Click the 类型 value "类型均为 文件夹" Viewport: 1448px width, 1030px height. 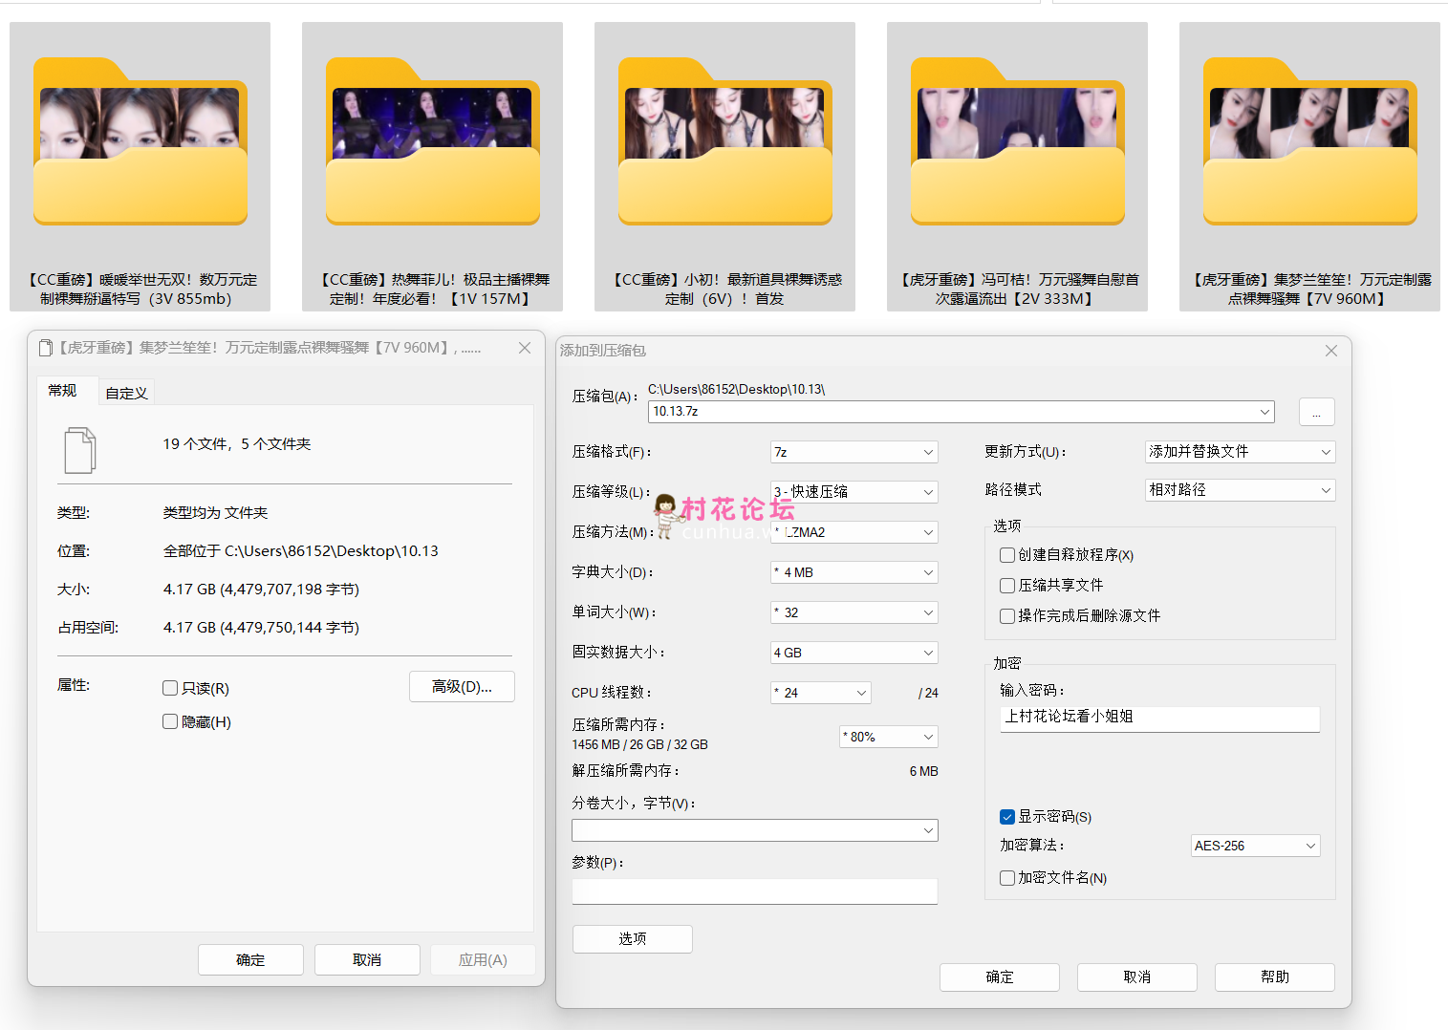(x=215, y=513)
